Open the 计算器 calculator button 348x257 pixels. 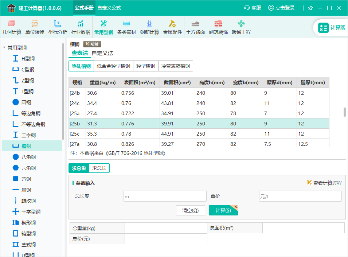(x=331, y=28)
